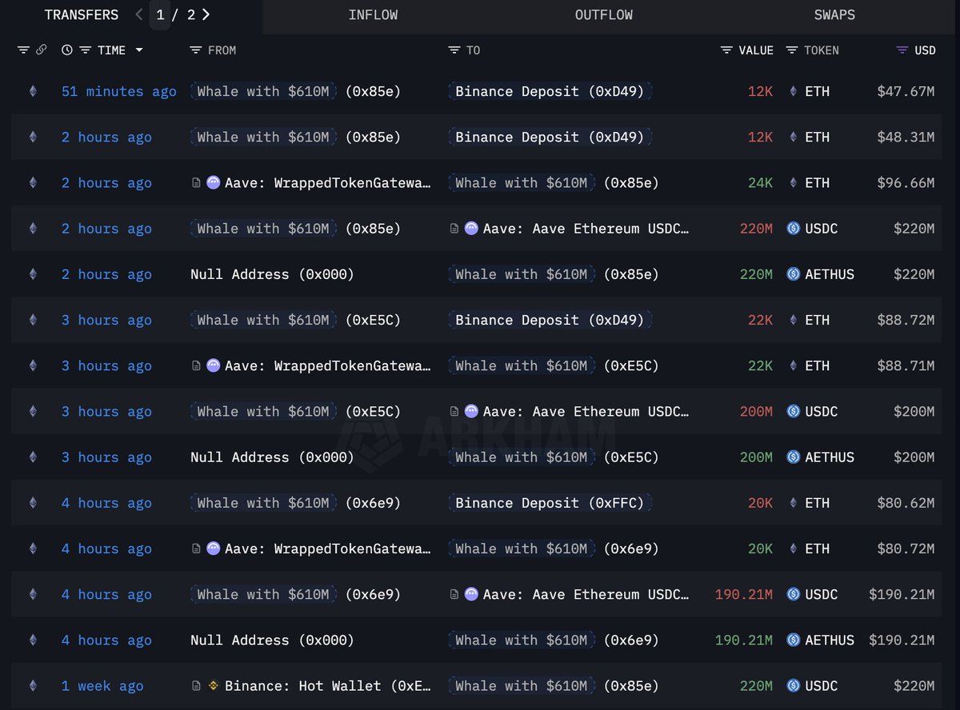Click contract document icon in 200M USDC row
The image size is (960, 710).
pos(454,411)
